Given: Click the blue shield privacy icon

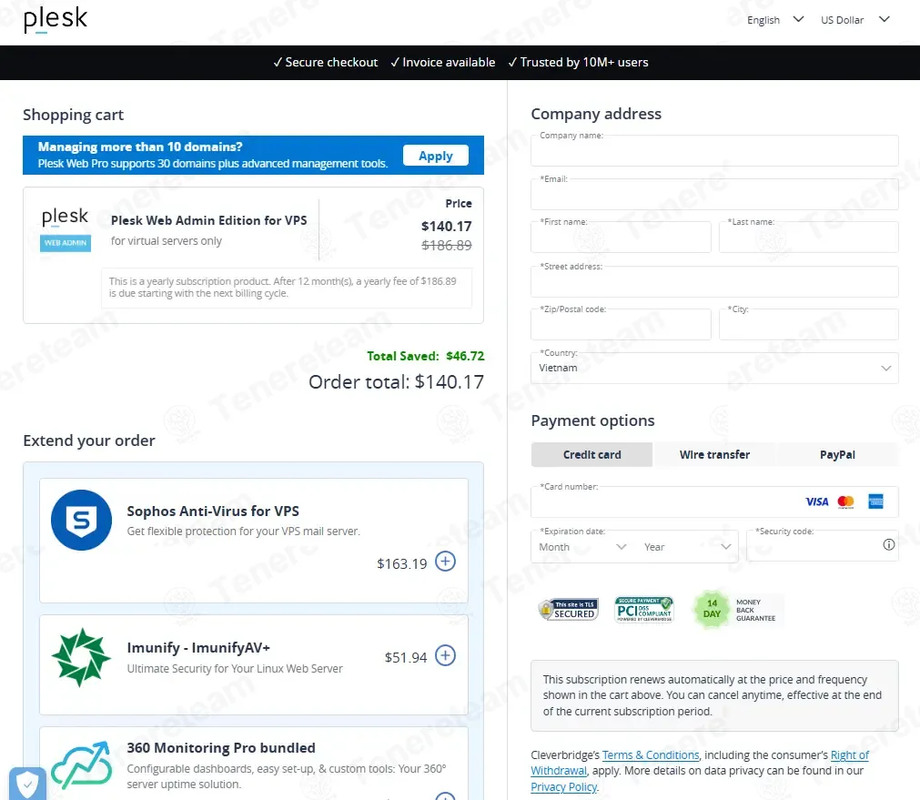Looking at the screenshot, I should (x=27, y=784).
